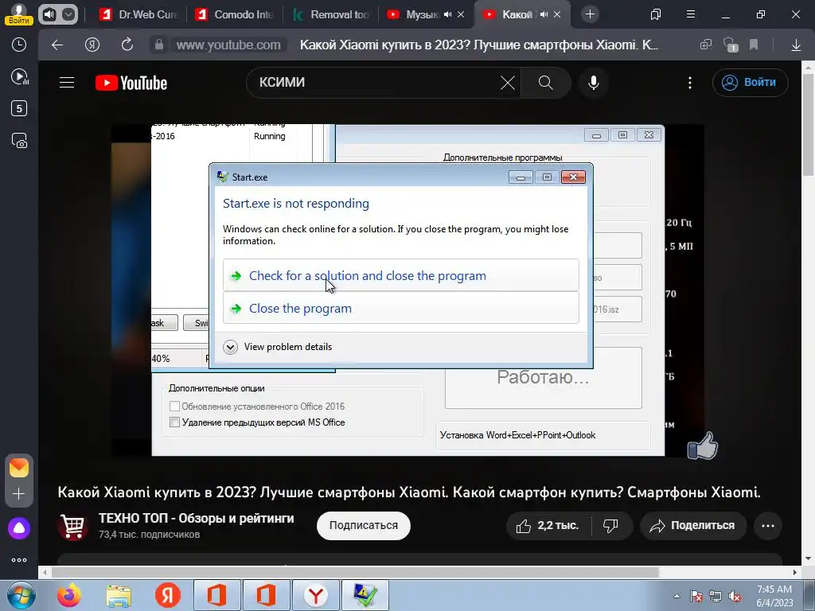Click the www.youtube.com address field
The width and height of the screenshot is (815, 611).
pos(228,45)
